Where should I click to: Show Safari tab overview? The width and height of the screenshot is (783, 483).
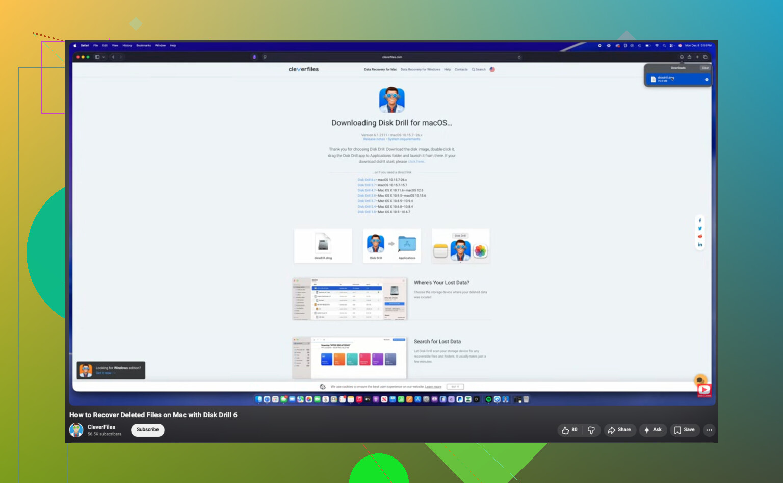[x=706, y=57]
